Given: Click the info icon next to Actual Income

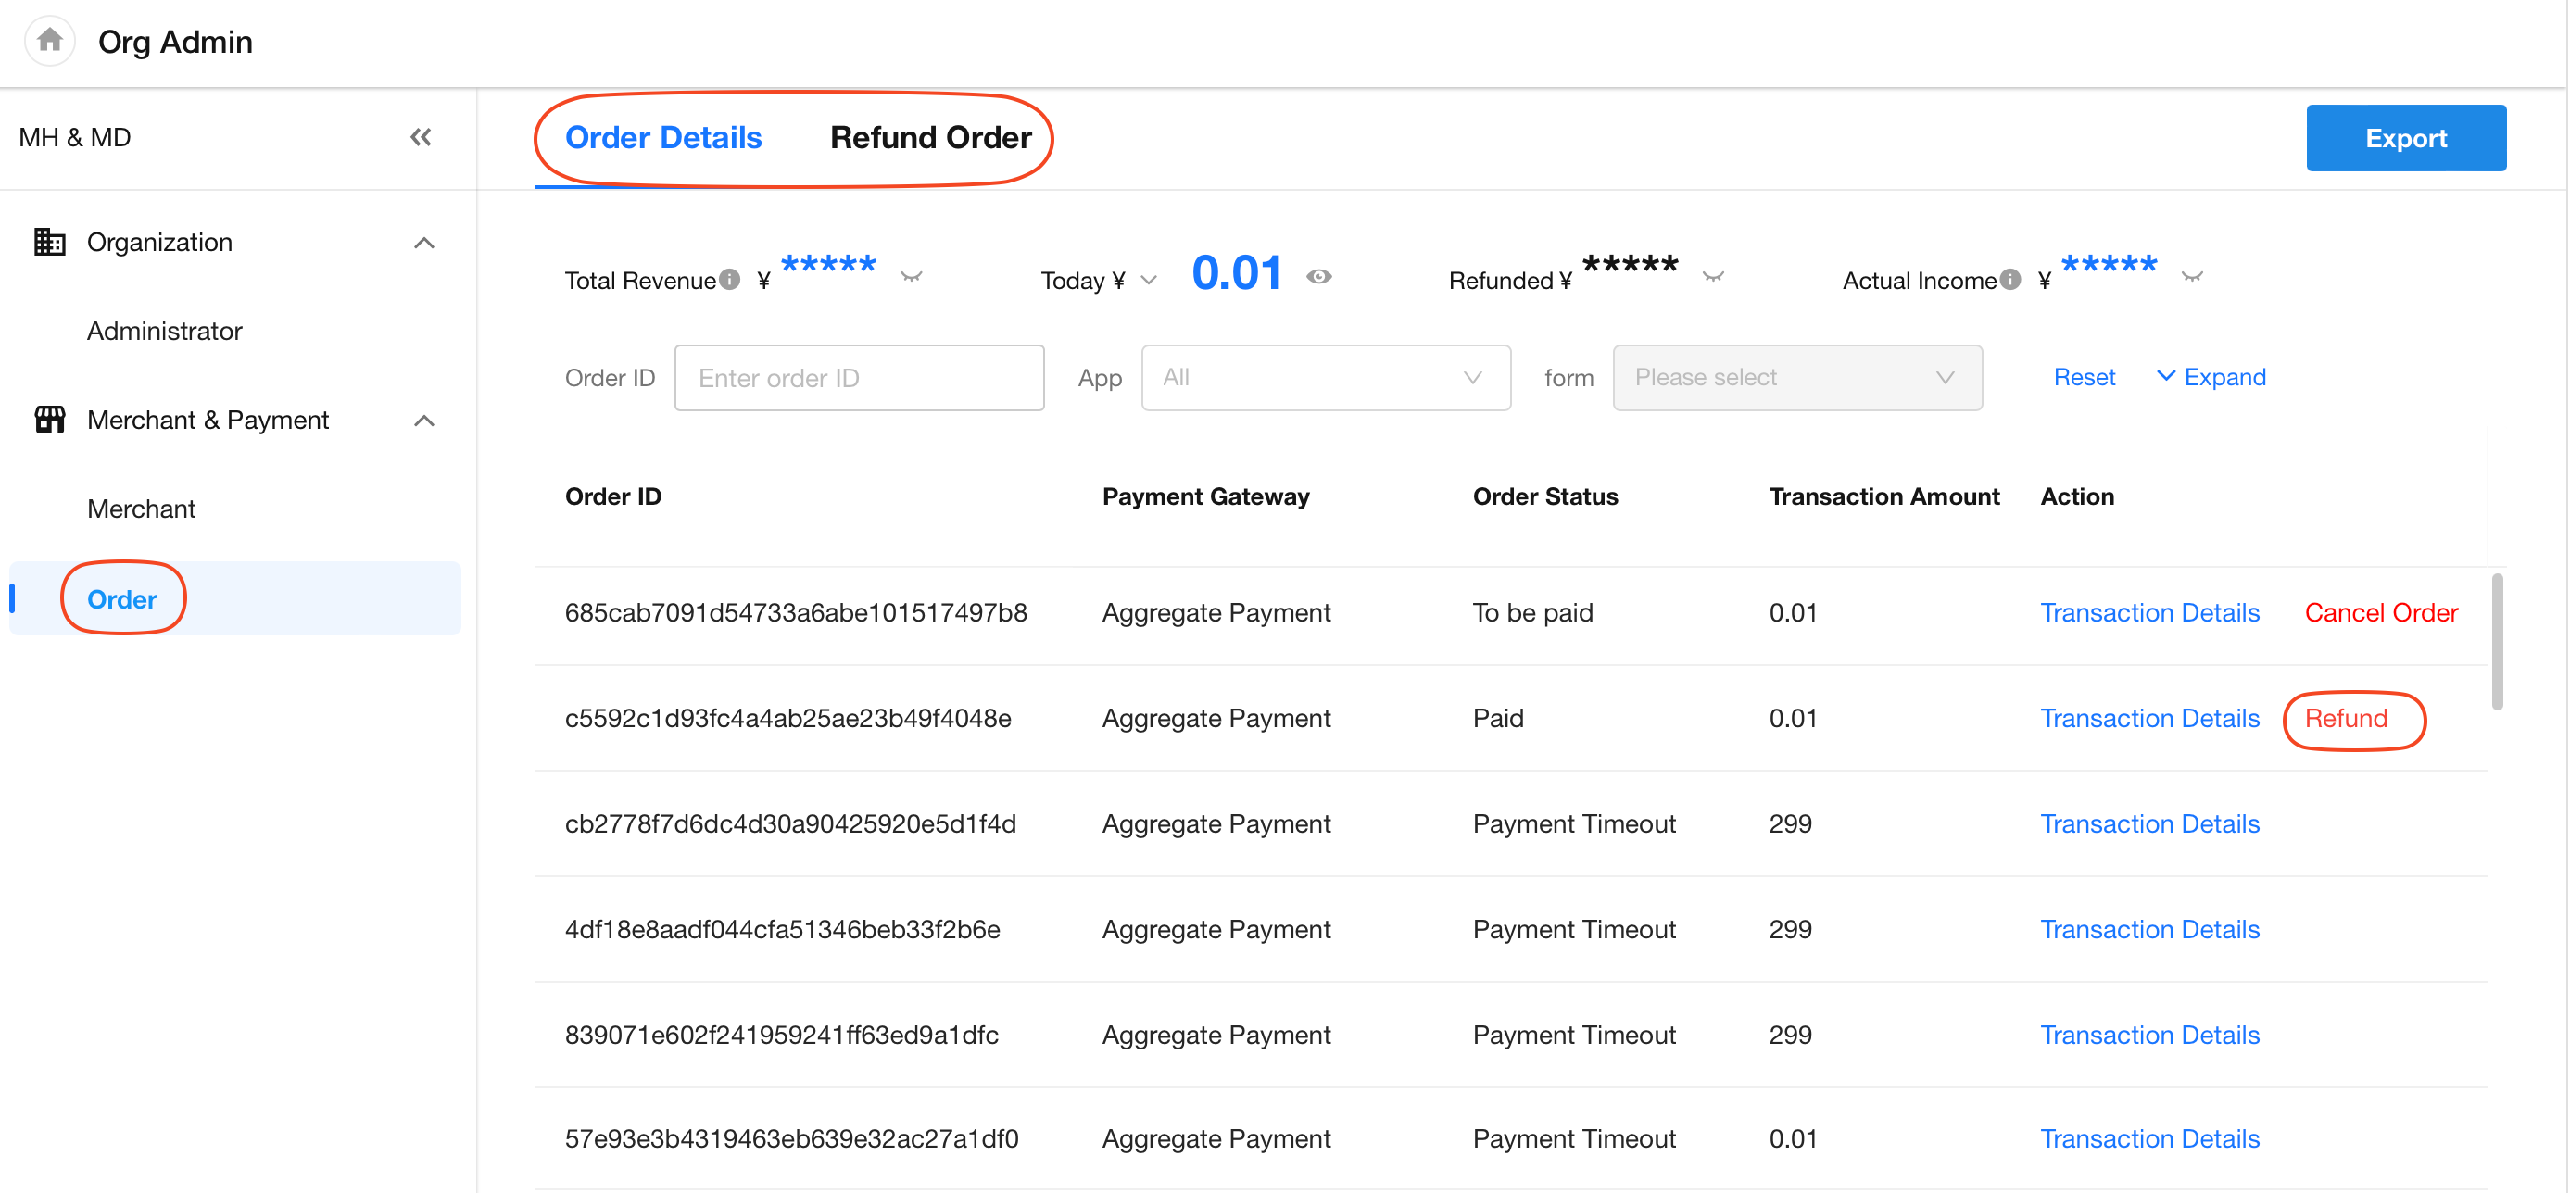Looking at the screenshot, I should pyautogui.click(x=2010, y=280).
